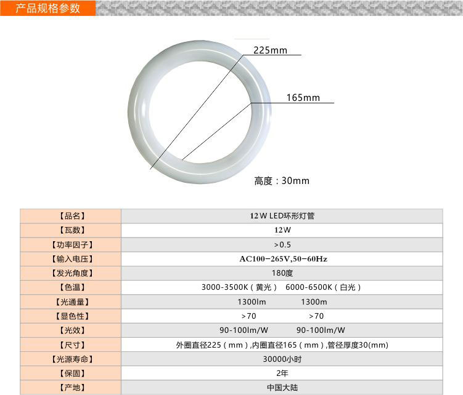463x395 pixels.
Task: Select the 165mm inner diameter label
Action: [303, 98]
